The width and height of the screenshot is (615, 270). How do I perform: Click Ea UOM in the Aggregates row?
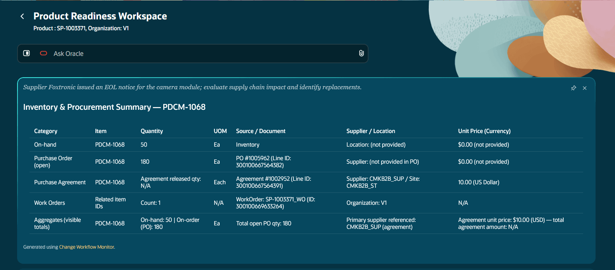[217, 223]
